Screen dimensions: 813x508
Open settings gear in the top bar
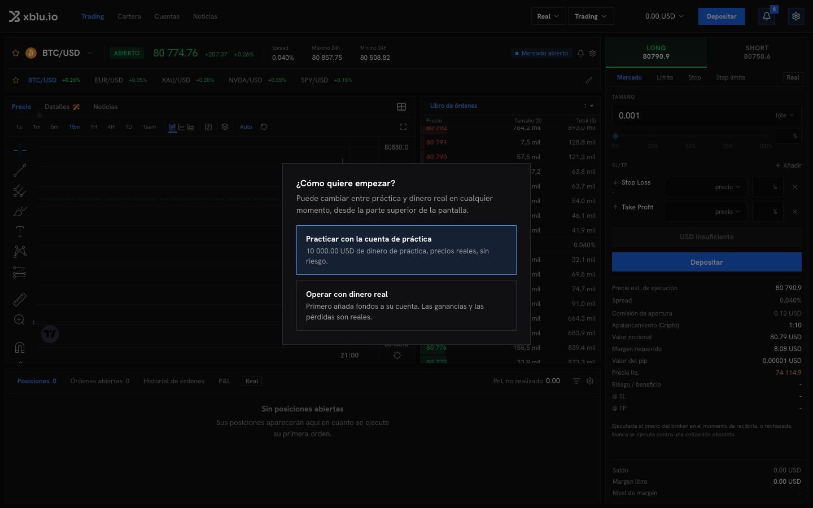pyautogui.click(x=796, y=16)
